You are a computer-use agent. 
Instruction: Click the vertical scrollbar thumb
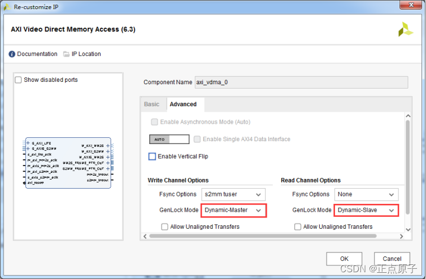pyautogui.click(x=407, y=167)
